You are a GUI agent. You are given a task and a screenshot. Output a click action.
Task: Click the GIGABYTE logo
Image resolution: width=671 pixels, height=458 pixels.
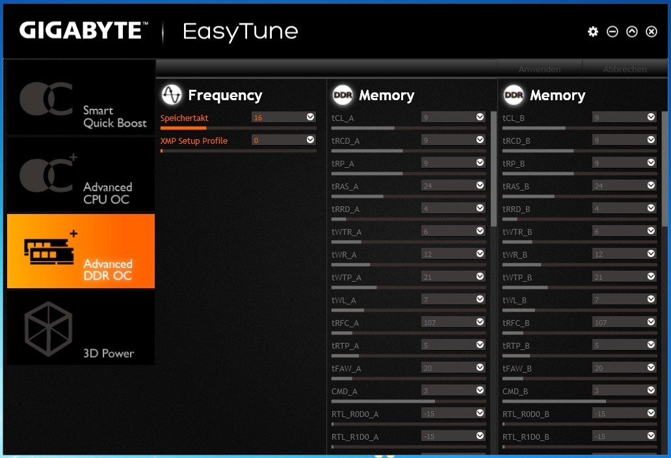(83, 31)
